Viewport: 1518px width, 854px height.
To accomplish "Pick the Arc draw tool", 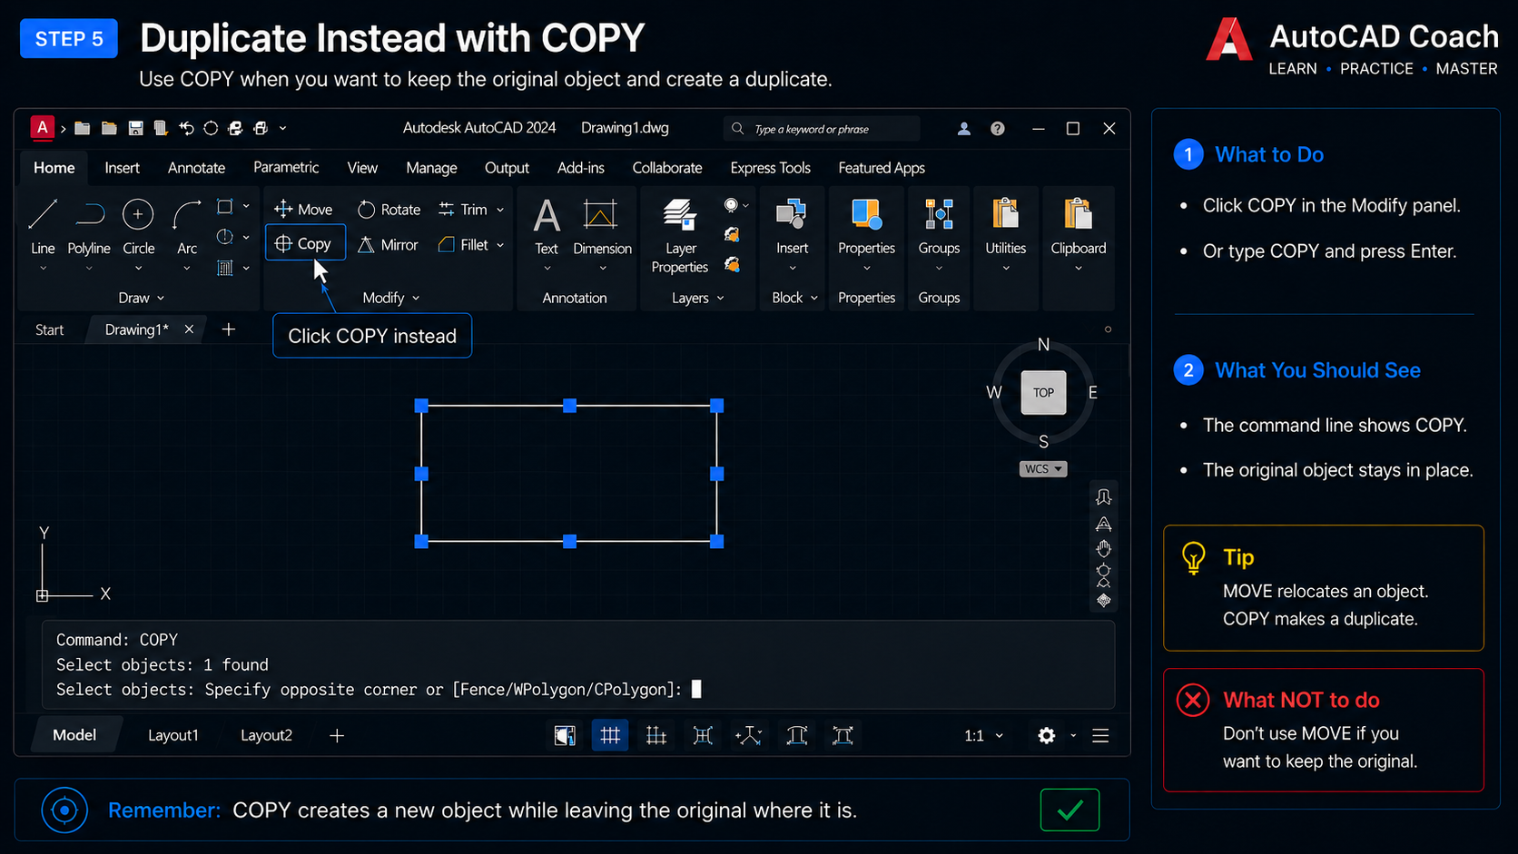I will click(187, 226).
